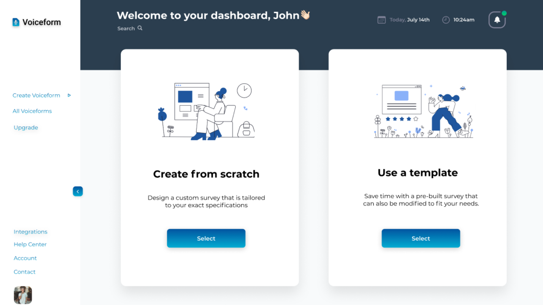Image resolution: width=543 pixels, height=305 pixels.
Task: Click the Search input field
Action: [x=130, y=28]
